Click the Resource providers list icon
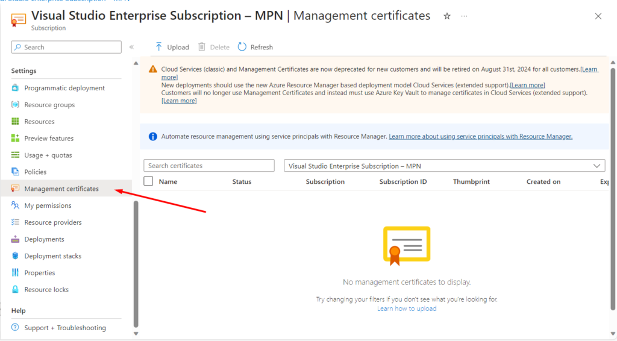This screenshot has height=341, width=617. [x=15, y=222]
